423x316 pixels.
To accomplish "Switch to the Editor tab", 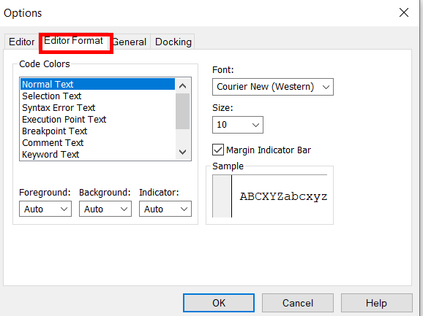I will pyautogui.click(x=21, y=42).
